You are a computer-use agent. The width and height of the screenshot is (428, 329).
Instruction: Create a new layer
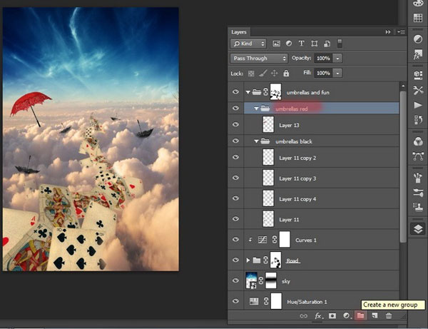[374, 315]
